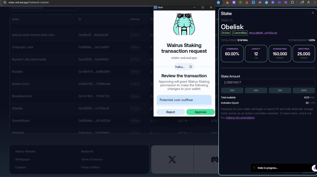Click the Capacity 12 TB card
317x177 pixels.
point(256,54)
